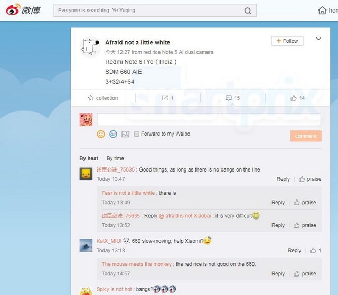Sort comments By heat

coord(89,158)
